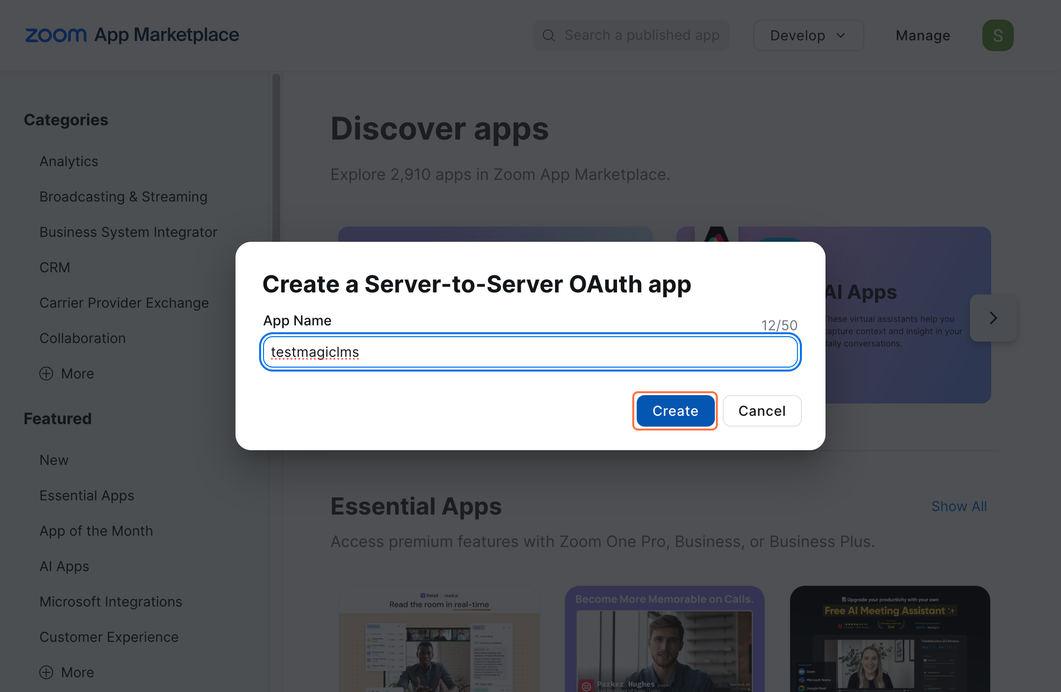
Task: Select the CRM category
Action: (x=55, y=267)
